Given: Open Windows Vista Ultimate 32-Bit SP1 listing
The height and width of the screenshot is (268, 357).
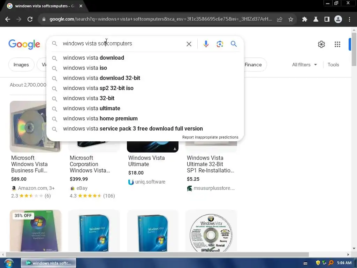Looking at the screenshot, I should [210, 164].
